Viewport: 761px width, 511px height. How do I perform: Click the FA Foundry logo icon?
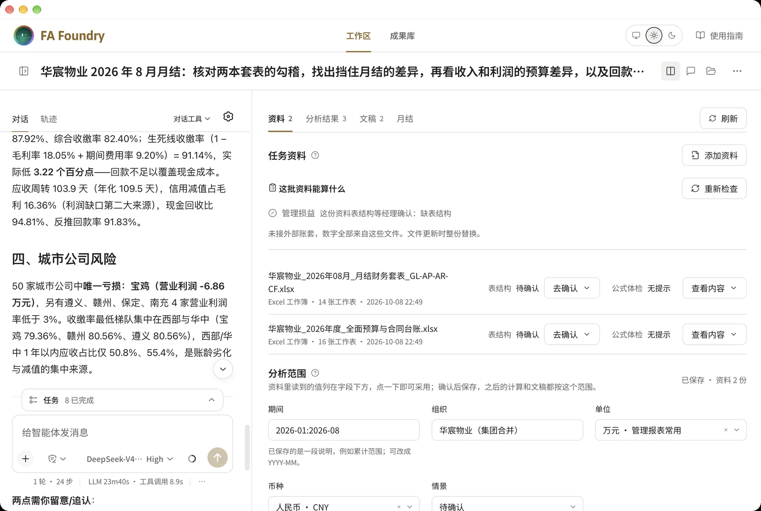coord(24,36)
